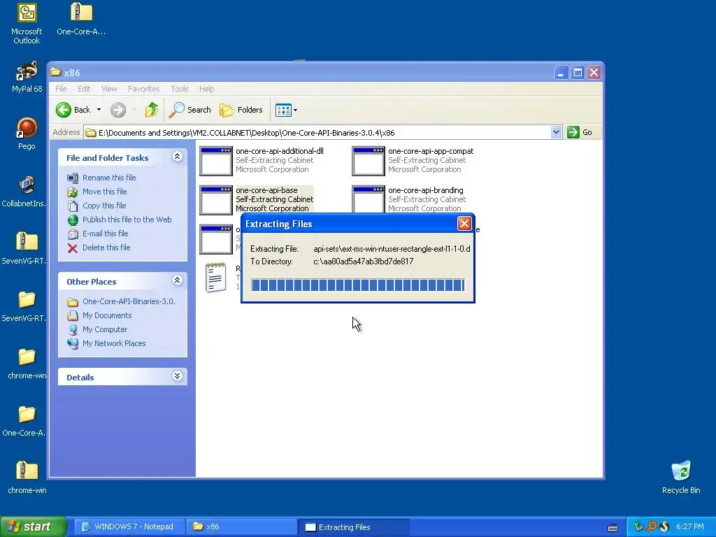Select the text document file icon
Viewport: 716px width, 537px height.
[x=215, y=277]
